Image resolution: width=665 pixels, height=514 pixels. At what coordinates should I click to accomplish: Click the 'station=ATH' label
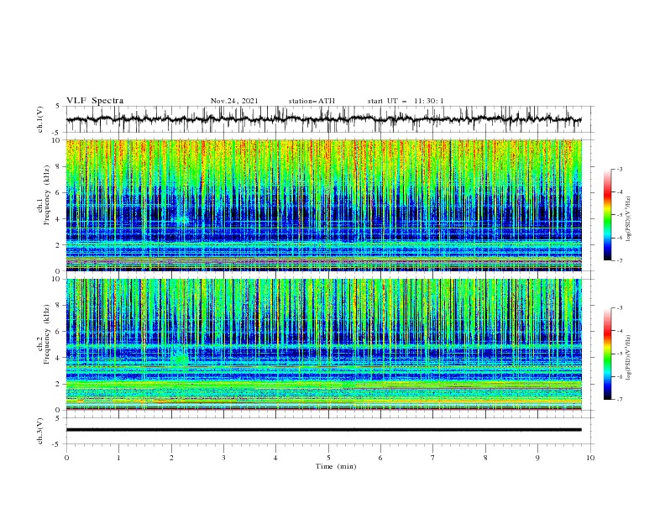[312, 101]
